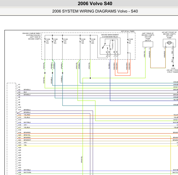Click the 'YEL/BLK' label at pin A17
Viewport: 178px width, 175px height.
27,127
